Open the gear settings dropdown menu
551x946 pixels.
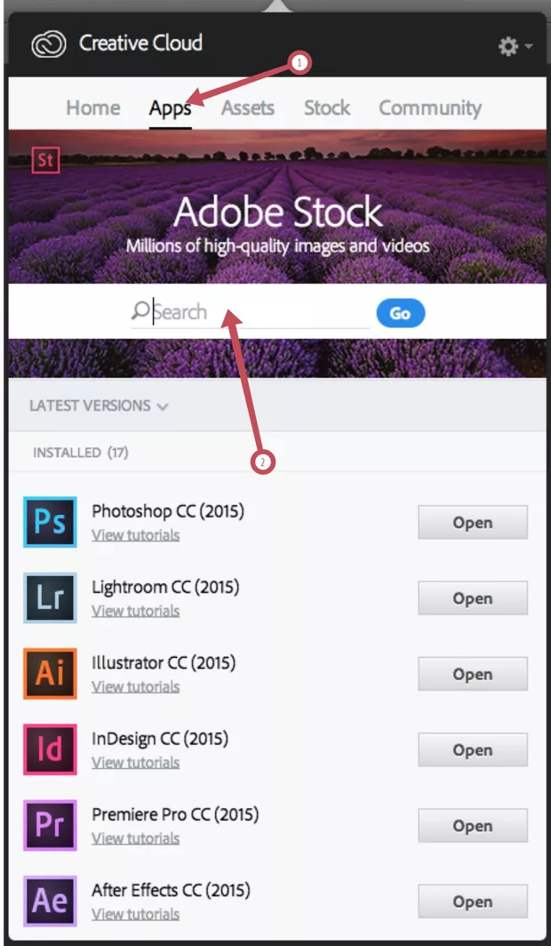coord(515,46)
